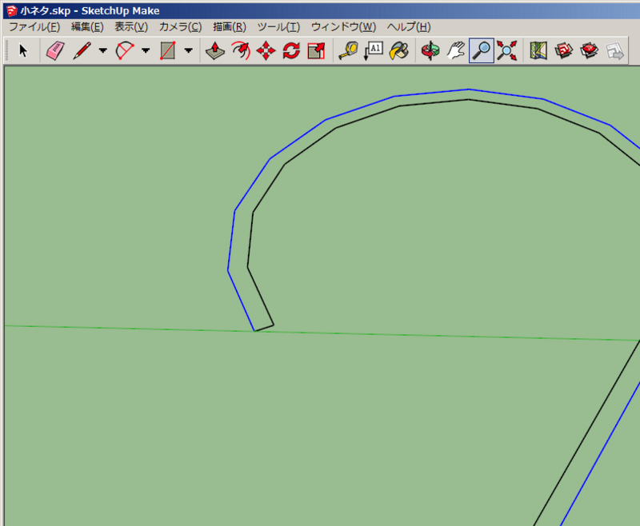This screenshot has width=640, height=526.
Task: Open the 描画 (Draw) menu
Action: click(x=228, y=26)
